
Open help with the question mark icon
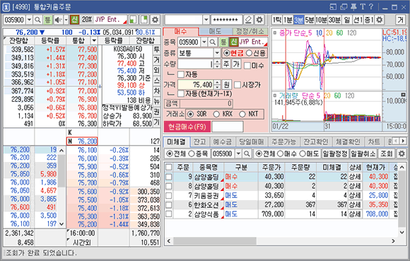click(x=371, y=7)
